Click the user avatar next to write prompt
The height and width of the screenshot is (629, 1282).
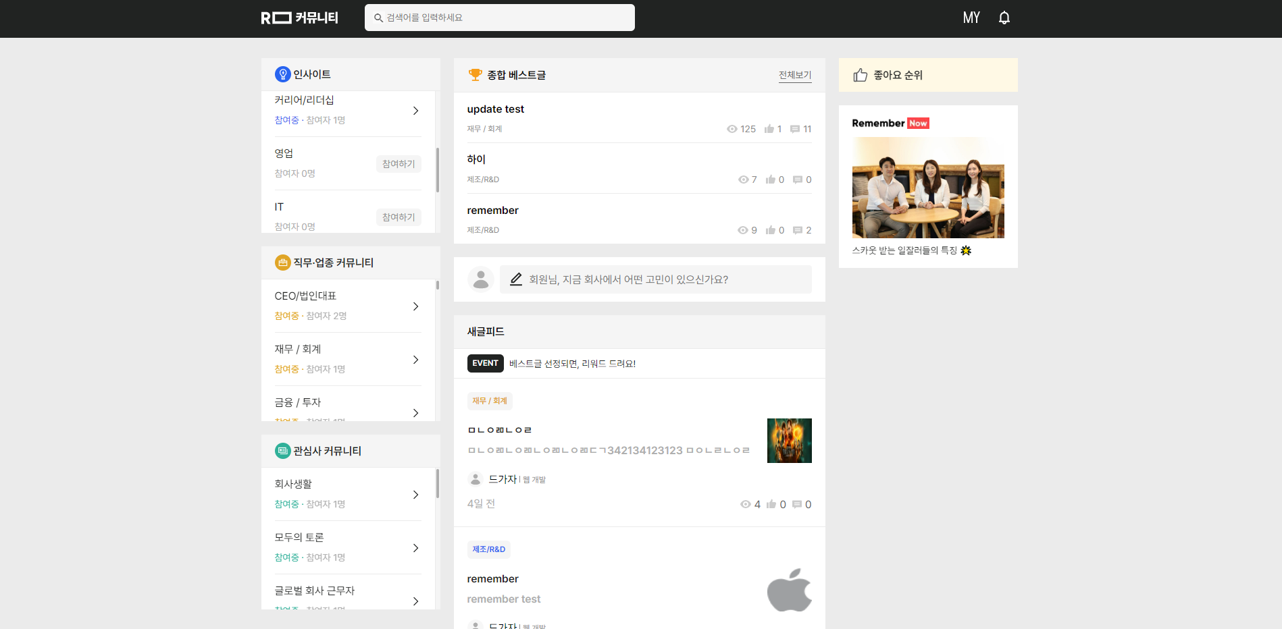click(481, 279)
